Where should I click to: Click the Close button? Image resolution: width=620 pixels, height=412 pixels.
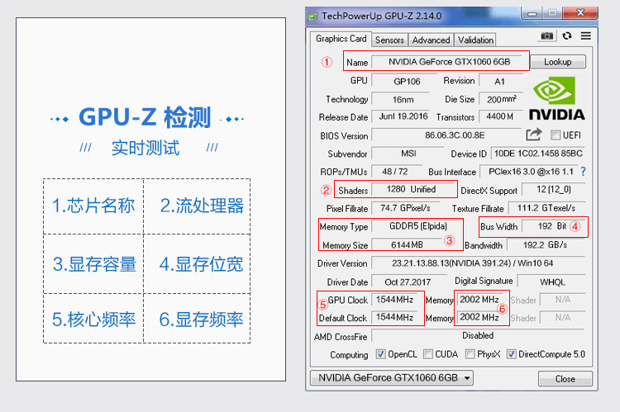point(565,379)
